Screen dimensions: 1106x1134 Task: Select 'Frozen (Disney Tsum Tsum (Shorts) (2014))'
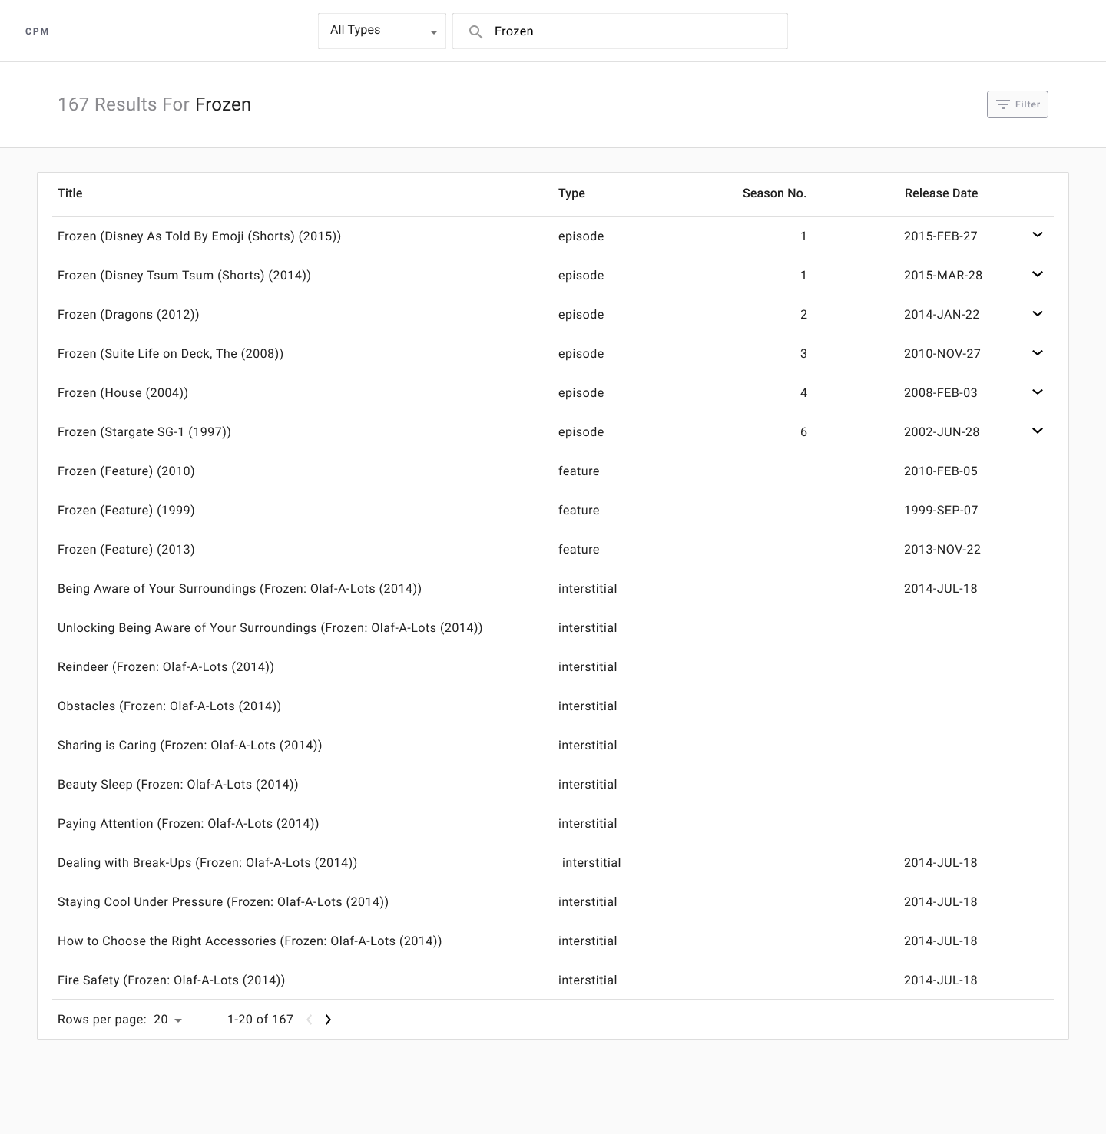(x=184, y=276)
